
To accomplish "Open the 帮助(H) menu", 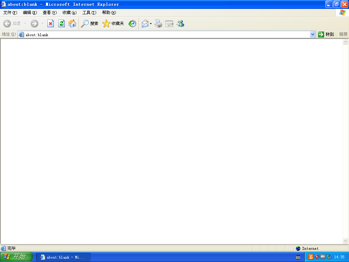I will click(x=109, y=13).
